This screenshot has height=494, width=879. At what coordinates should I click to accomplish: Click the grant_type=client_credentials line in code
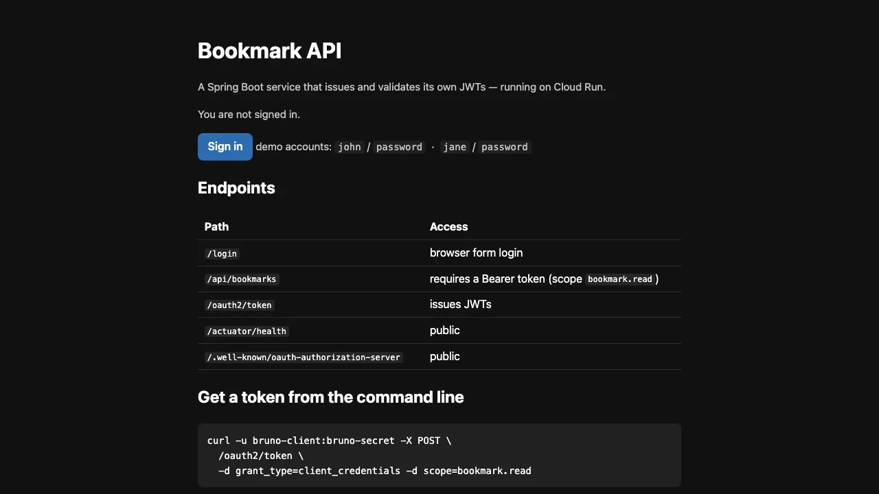point(375,471)
